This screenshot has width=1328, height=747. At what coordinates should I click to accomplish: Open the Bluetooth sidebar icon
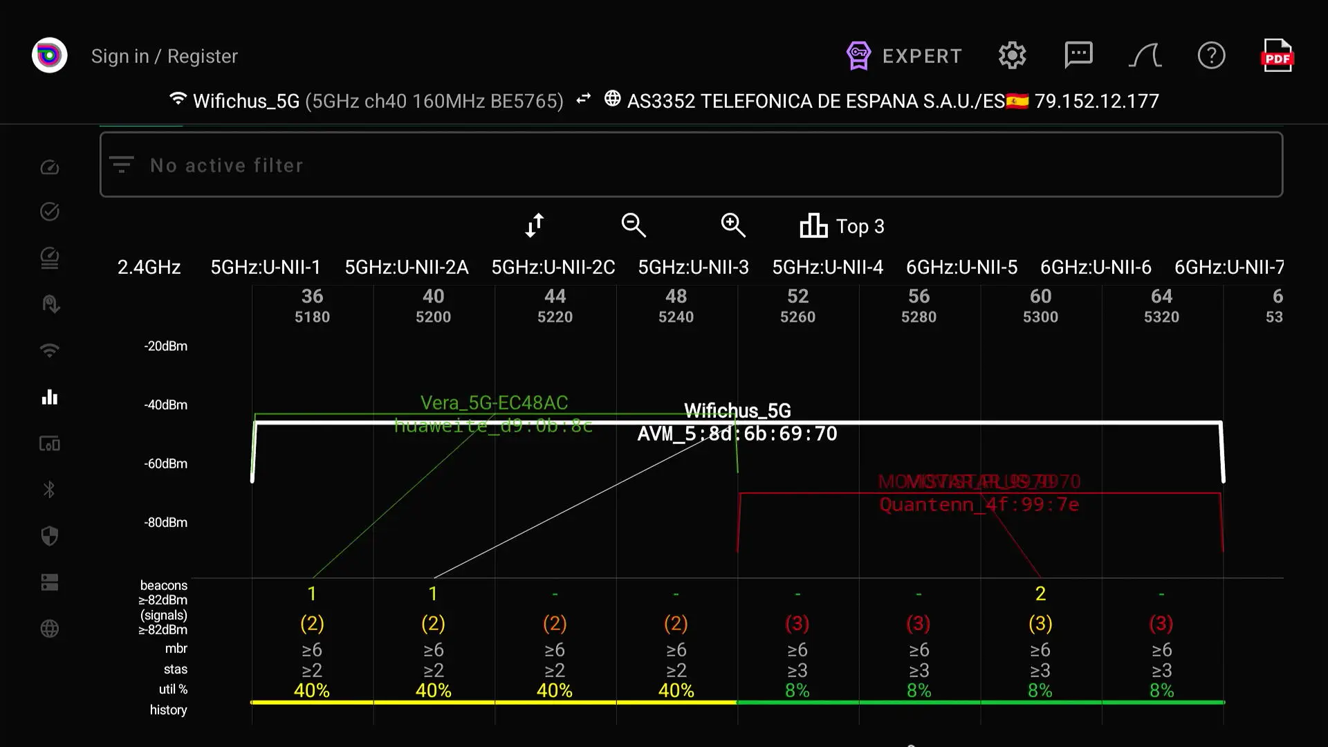[x=49, y=490]
